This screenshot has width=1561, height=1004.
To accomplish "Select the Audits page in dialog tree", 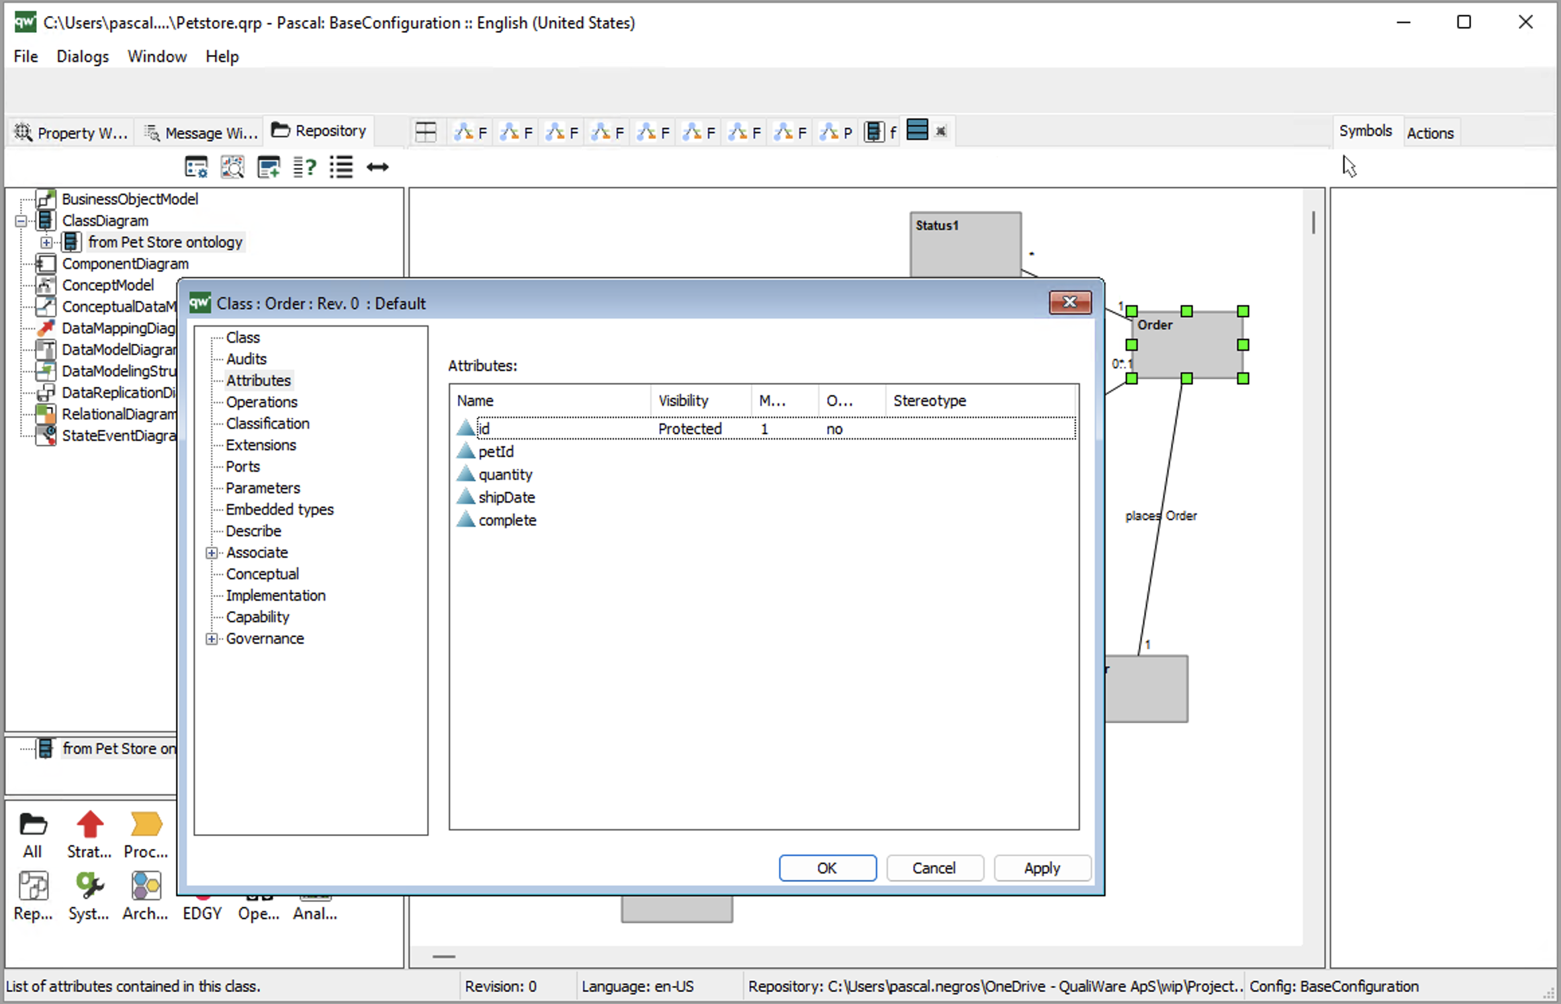I will pyautogui.click(x=246, y=359).
